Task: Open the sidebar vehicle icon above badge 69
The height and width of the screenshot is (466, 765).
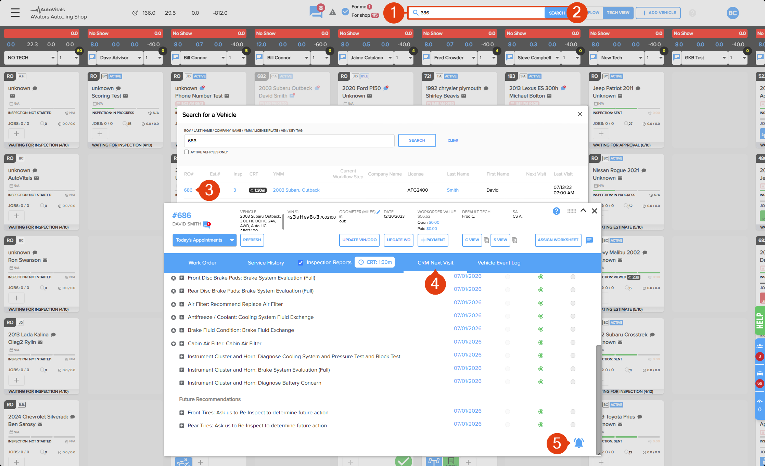Action: pyautogui.click(x=760, y=373)
